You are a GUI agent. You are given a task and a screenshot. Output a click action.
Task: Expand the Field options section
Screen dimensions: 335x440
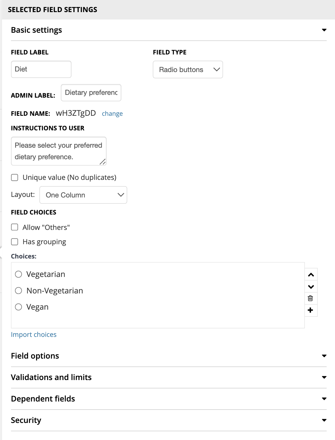324,356
